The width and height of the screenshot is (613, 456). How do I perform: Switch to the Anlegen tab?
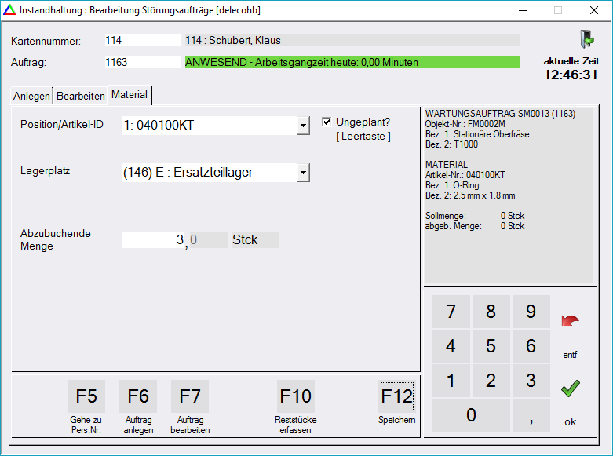point(31,96)
